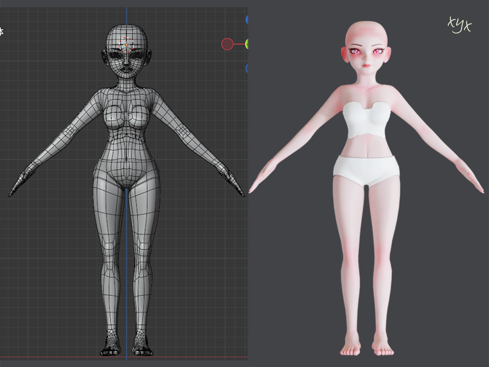Click the upper blue Z axis ball of gizmo
The height and width of the screenshot is (367, 489).
point(247,19)
